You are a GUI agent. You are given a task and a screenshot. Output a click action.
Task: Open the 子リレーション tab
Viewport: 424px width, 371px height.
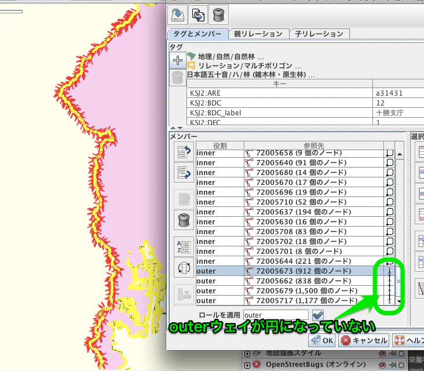click(x=319, y=34)
